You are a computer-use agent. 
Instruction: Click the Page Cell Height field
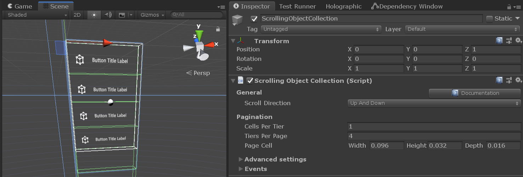(445, 145)
